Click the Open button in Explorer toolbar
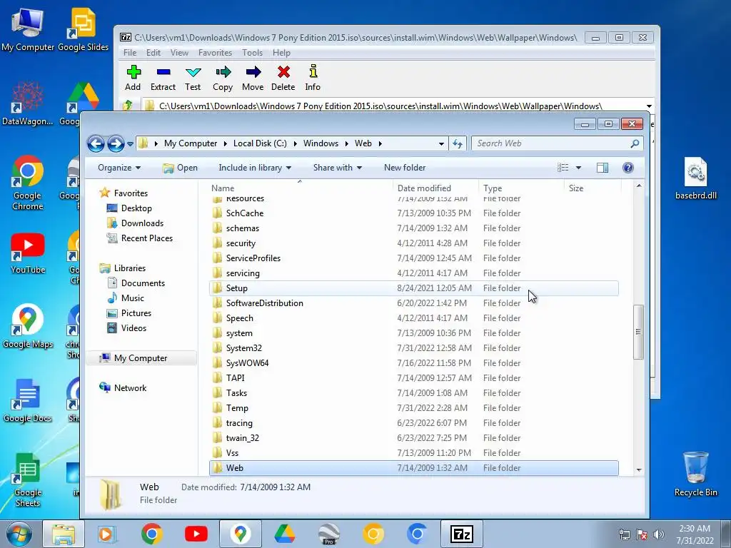Viewport: 731px width, 548px height. tap(181, 168)
